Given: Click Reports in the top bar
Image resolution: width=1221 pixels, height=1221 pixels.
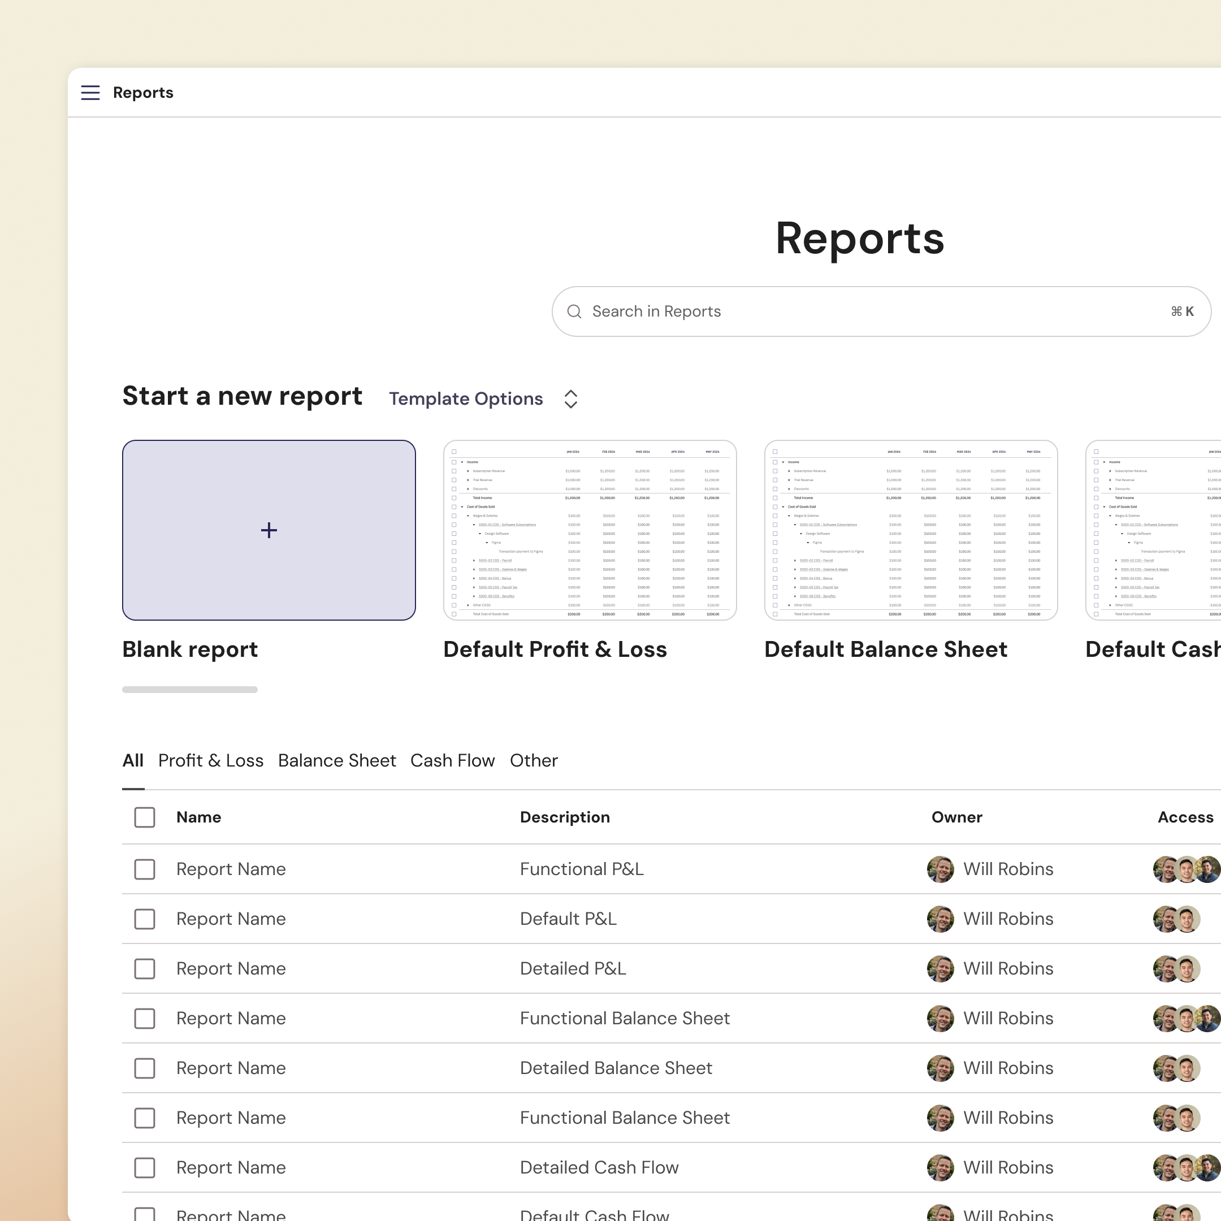Looking at the screenshot, I should [x=143, y=92].
